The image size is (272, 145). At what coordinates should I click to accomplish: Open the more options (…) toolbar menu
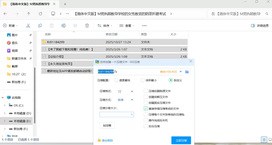(x=144, y=26)
